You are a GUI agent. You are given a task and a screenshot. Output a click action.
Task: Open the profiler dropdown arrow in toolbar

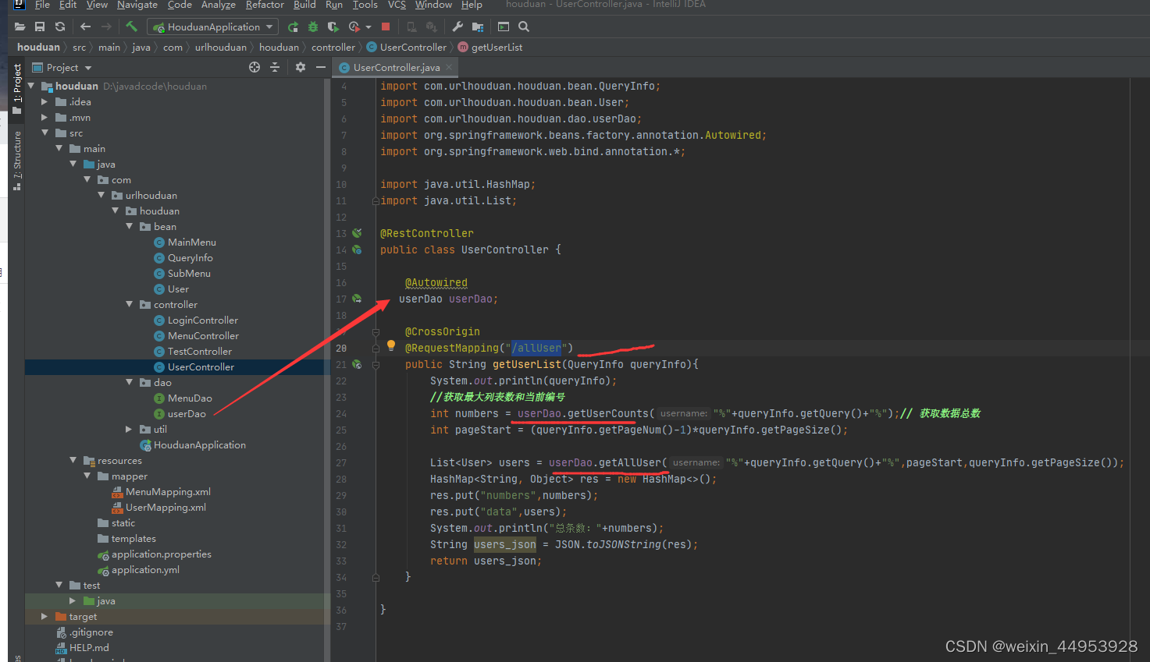tap(368, 27)
